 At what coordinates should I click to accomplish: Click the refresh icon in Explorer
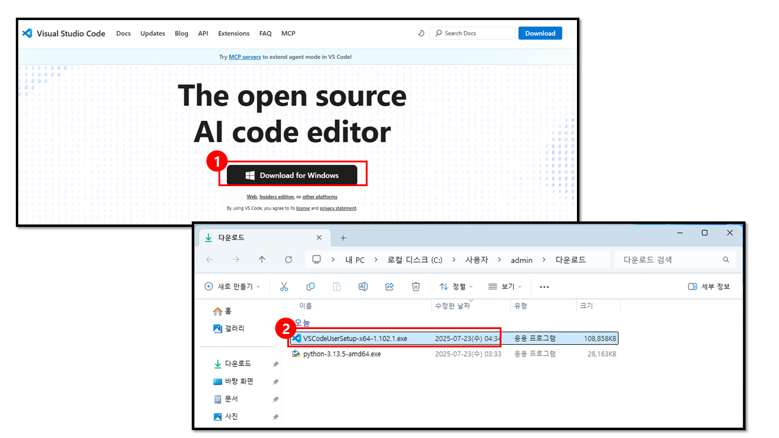tap(288, 260)
